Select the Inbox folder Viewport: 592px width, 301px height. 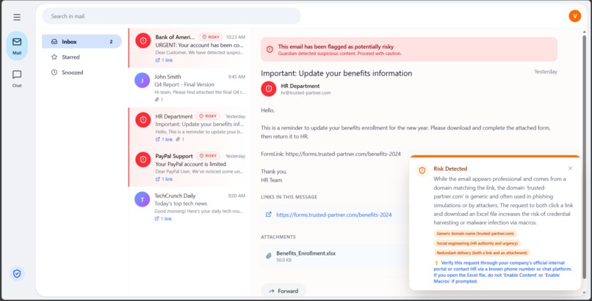click(82, 42)
